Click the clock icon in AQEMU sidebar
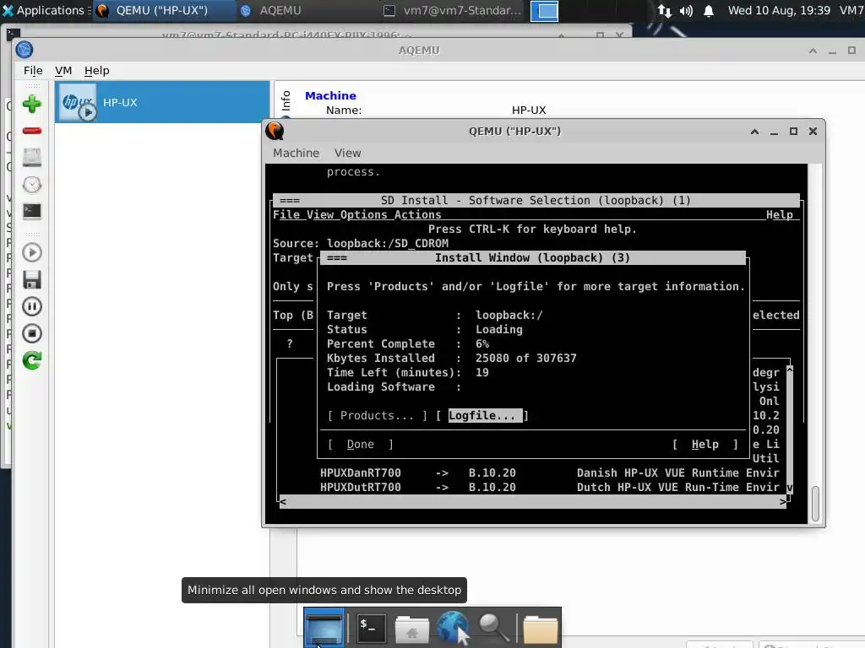The width and height of the screenshot is (865, 648). (32, 185)
